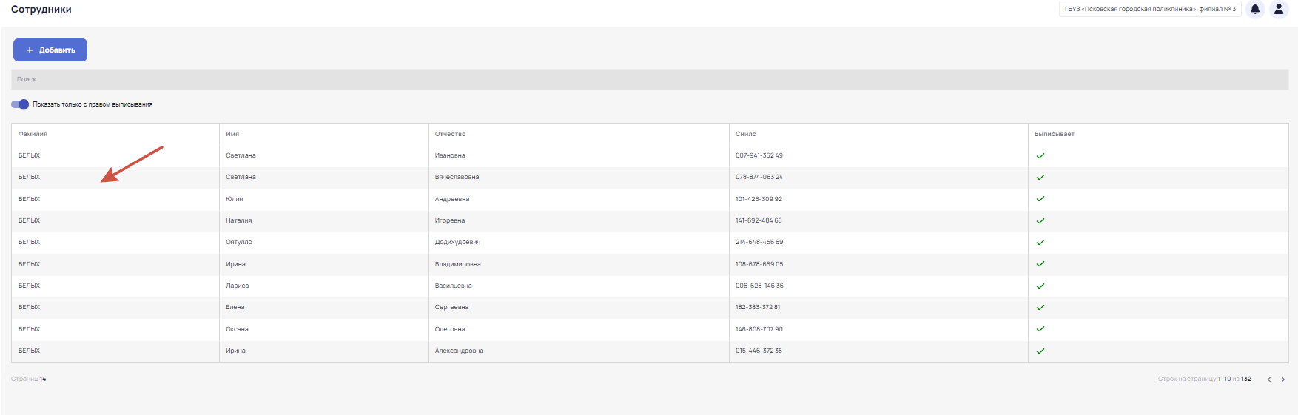This screenshot has width=1298, height=415.
Task: Focus the Поиск search field
Action: pos(650,79)
